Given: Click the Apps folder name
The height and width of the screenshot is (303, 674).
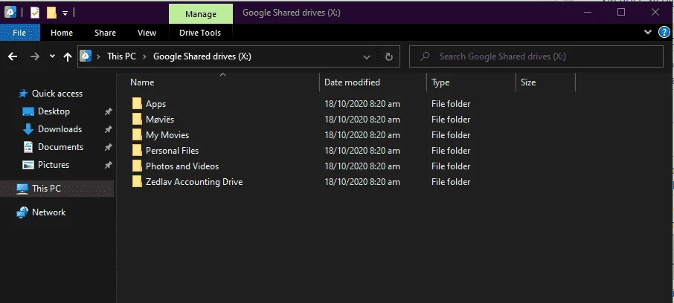Looking at the screenshot, I should pyautogui.click(x=155, y=104).
